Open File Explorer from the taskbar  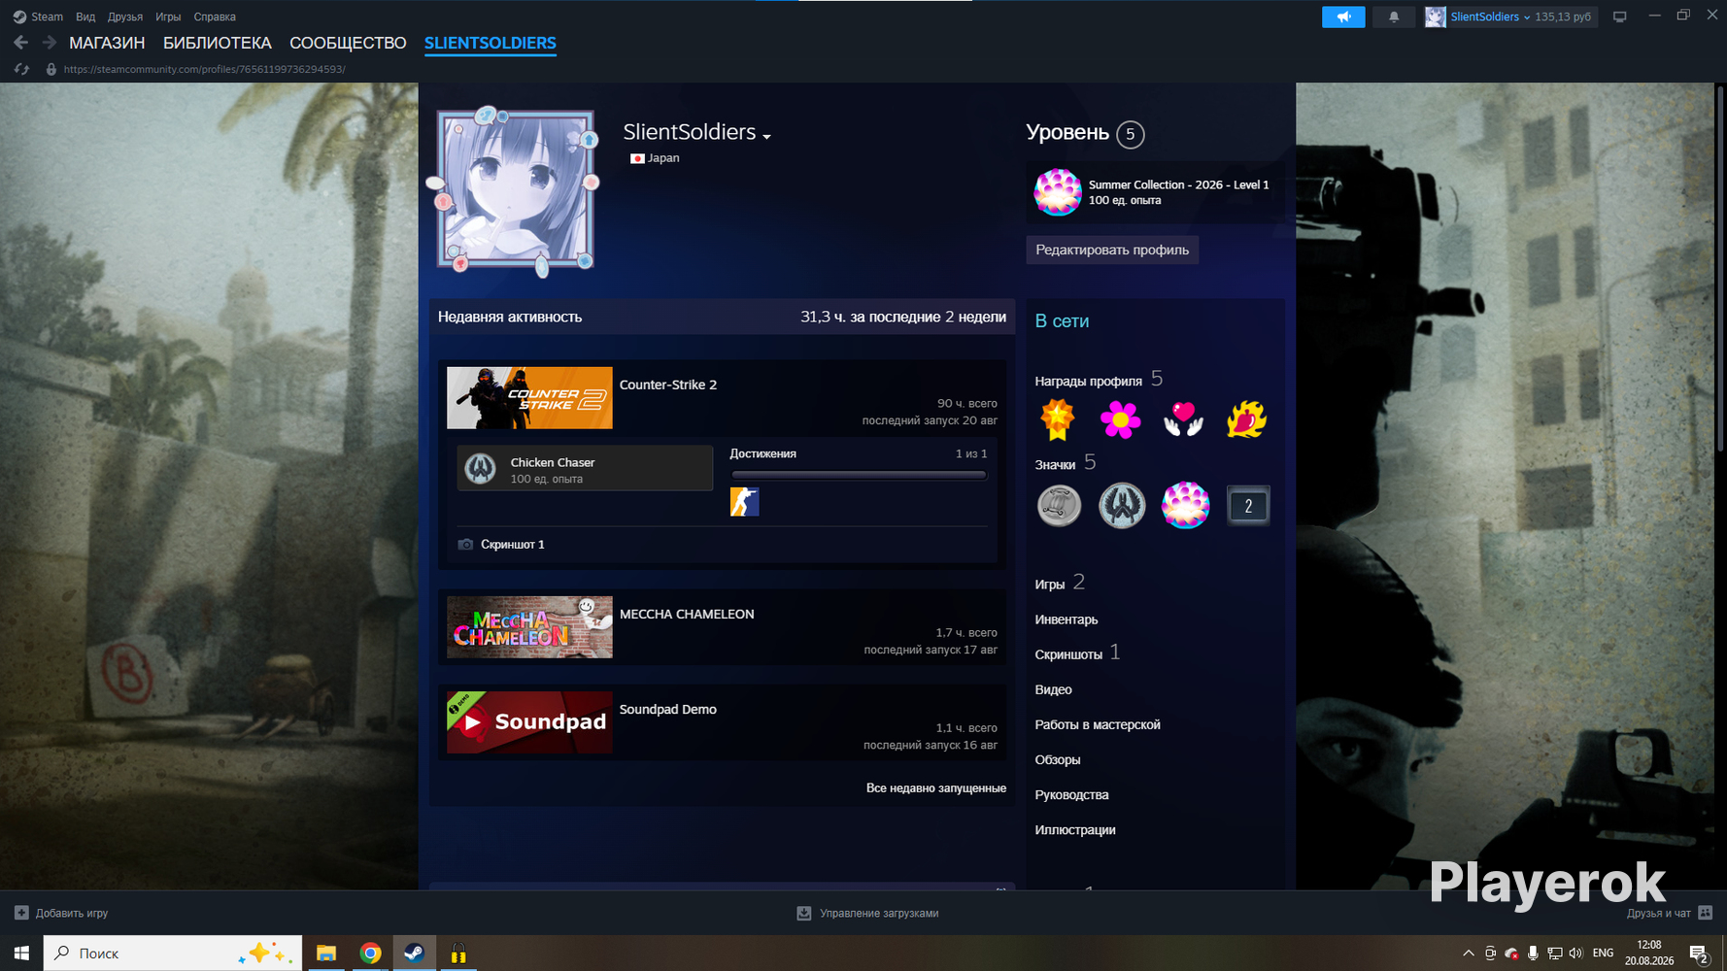click(326, 954)
